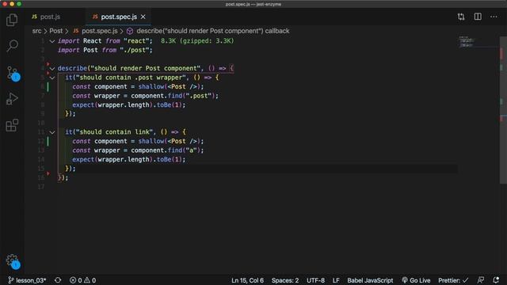Image resolution: width=507 pixels, height=285 pixels.
Task: Change end of line sequence LF
Action: coord(336,280)
